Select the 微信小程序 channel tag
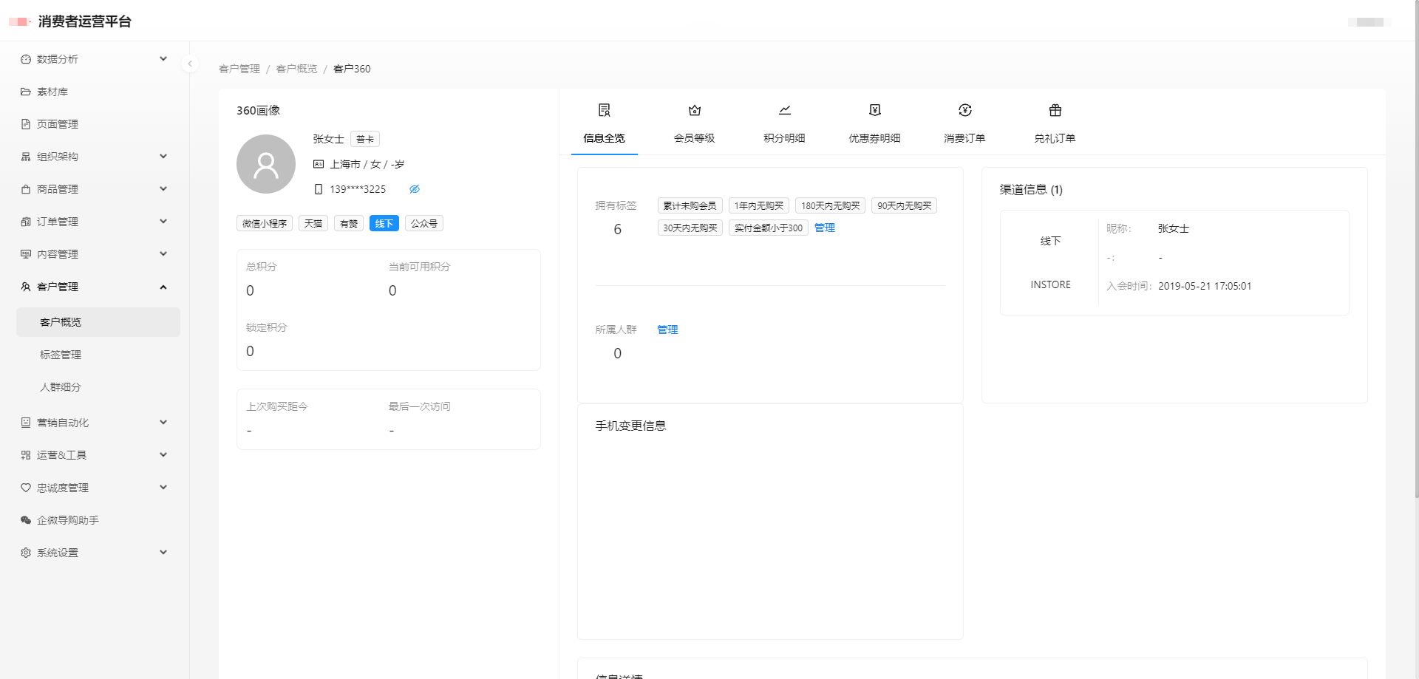Viewport: 1419px width, 679px height. pos(265,223)
